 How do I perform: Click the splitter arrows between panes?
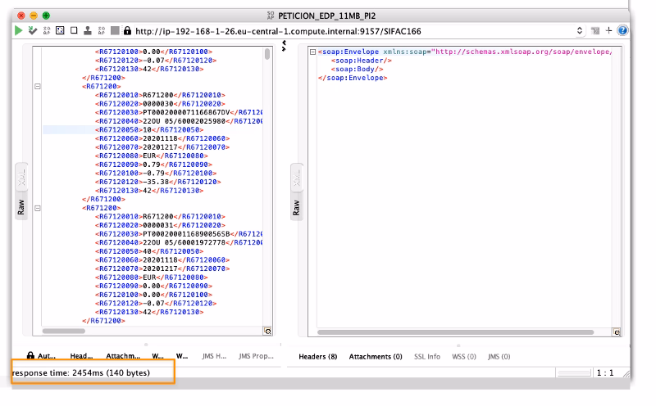click(x=284, y=46)
